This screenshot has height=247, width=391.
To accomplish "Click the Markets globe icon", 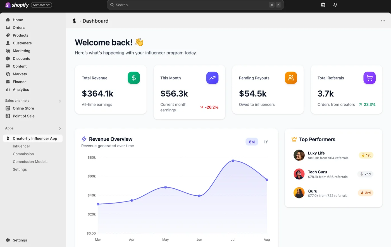I will pyautogui.click(x=8, y=74).
